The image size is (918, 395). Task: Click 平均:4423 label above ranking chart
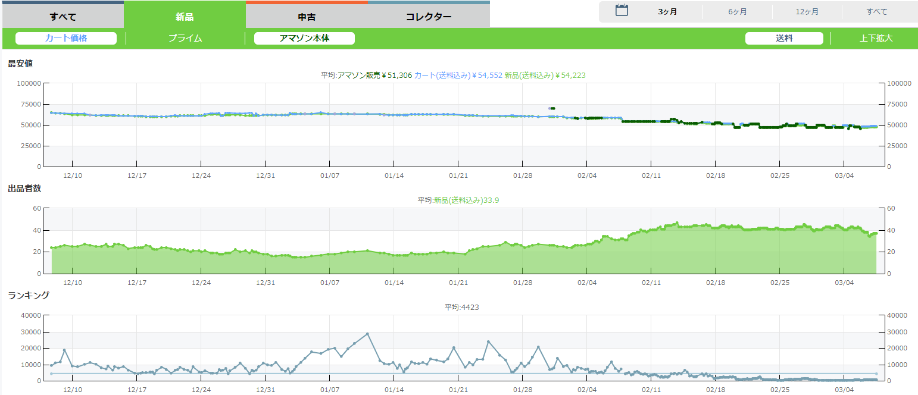(461, 308)
